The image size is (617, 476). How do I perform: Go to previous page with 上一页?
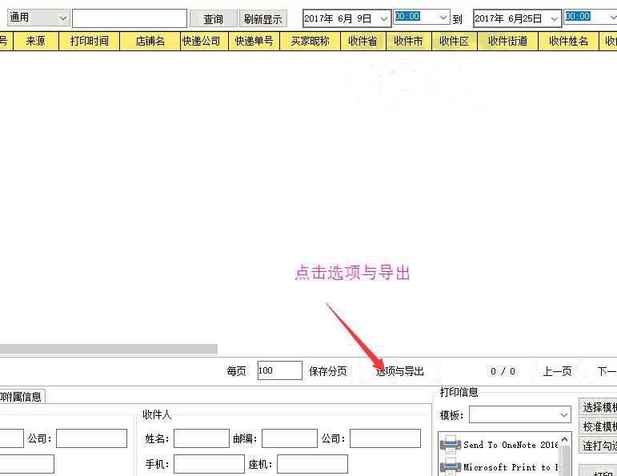coord(557,371)
